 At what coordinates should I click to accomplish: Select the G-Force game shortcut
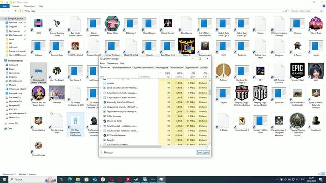click(297, 47)
